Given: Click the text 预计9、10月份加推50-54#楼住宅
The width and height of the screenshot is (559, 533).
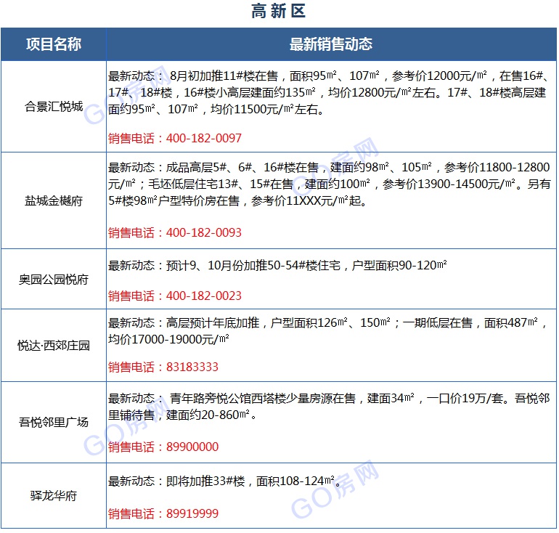Looking at the screenshot, I should pyautogui.click(x=253, y=265).
